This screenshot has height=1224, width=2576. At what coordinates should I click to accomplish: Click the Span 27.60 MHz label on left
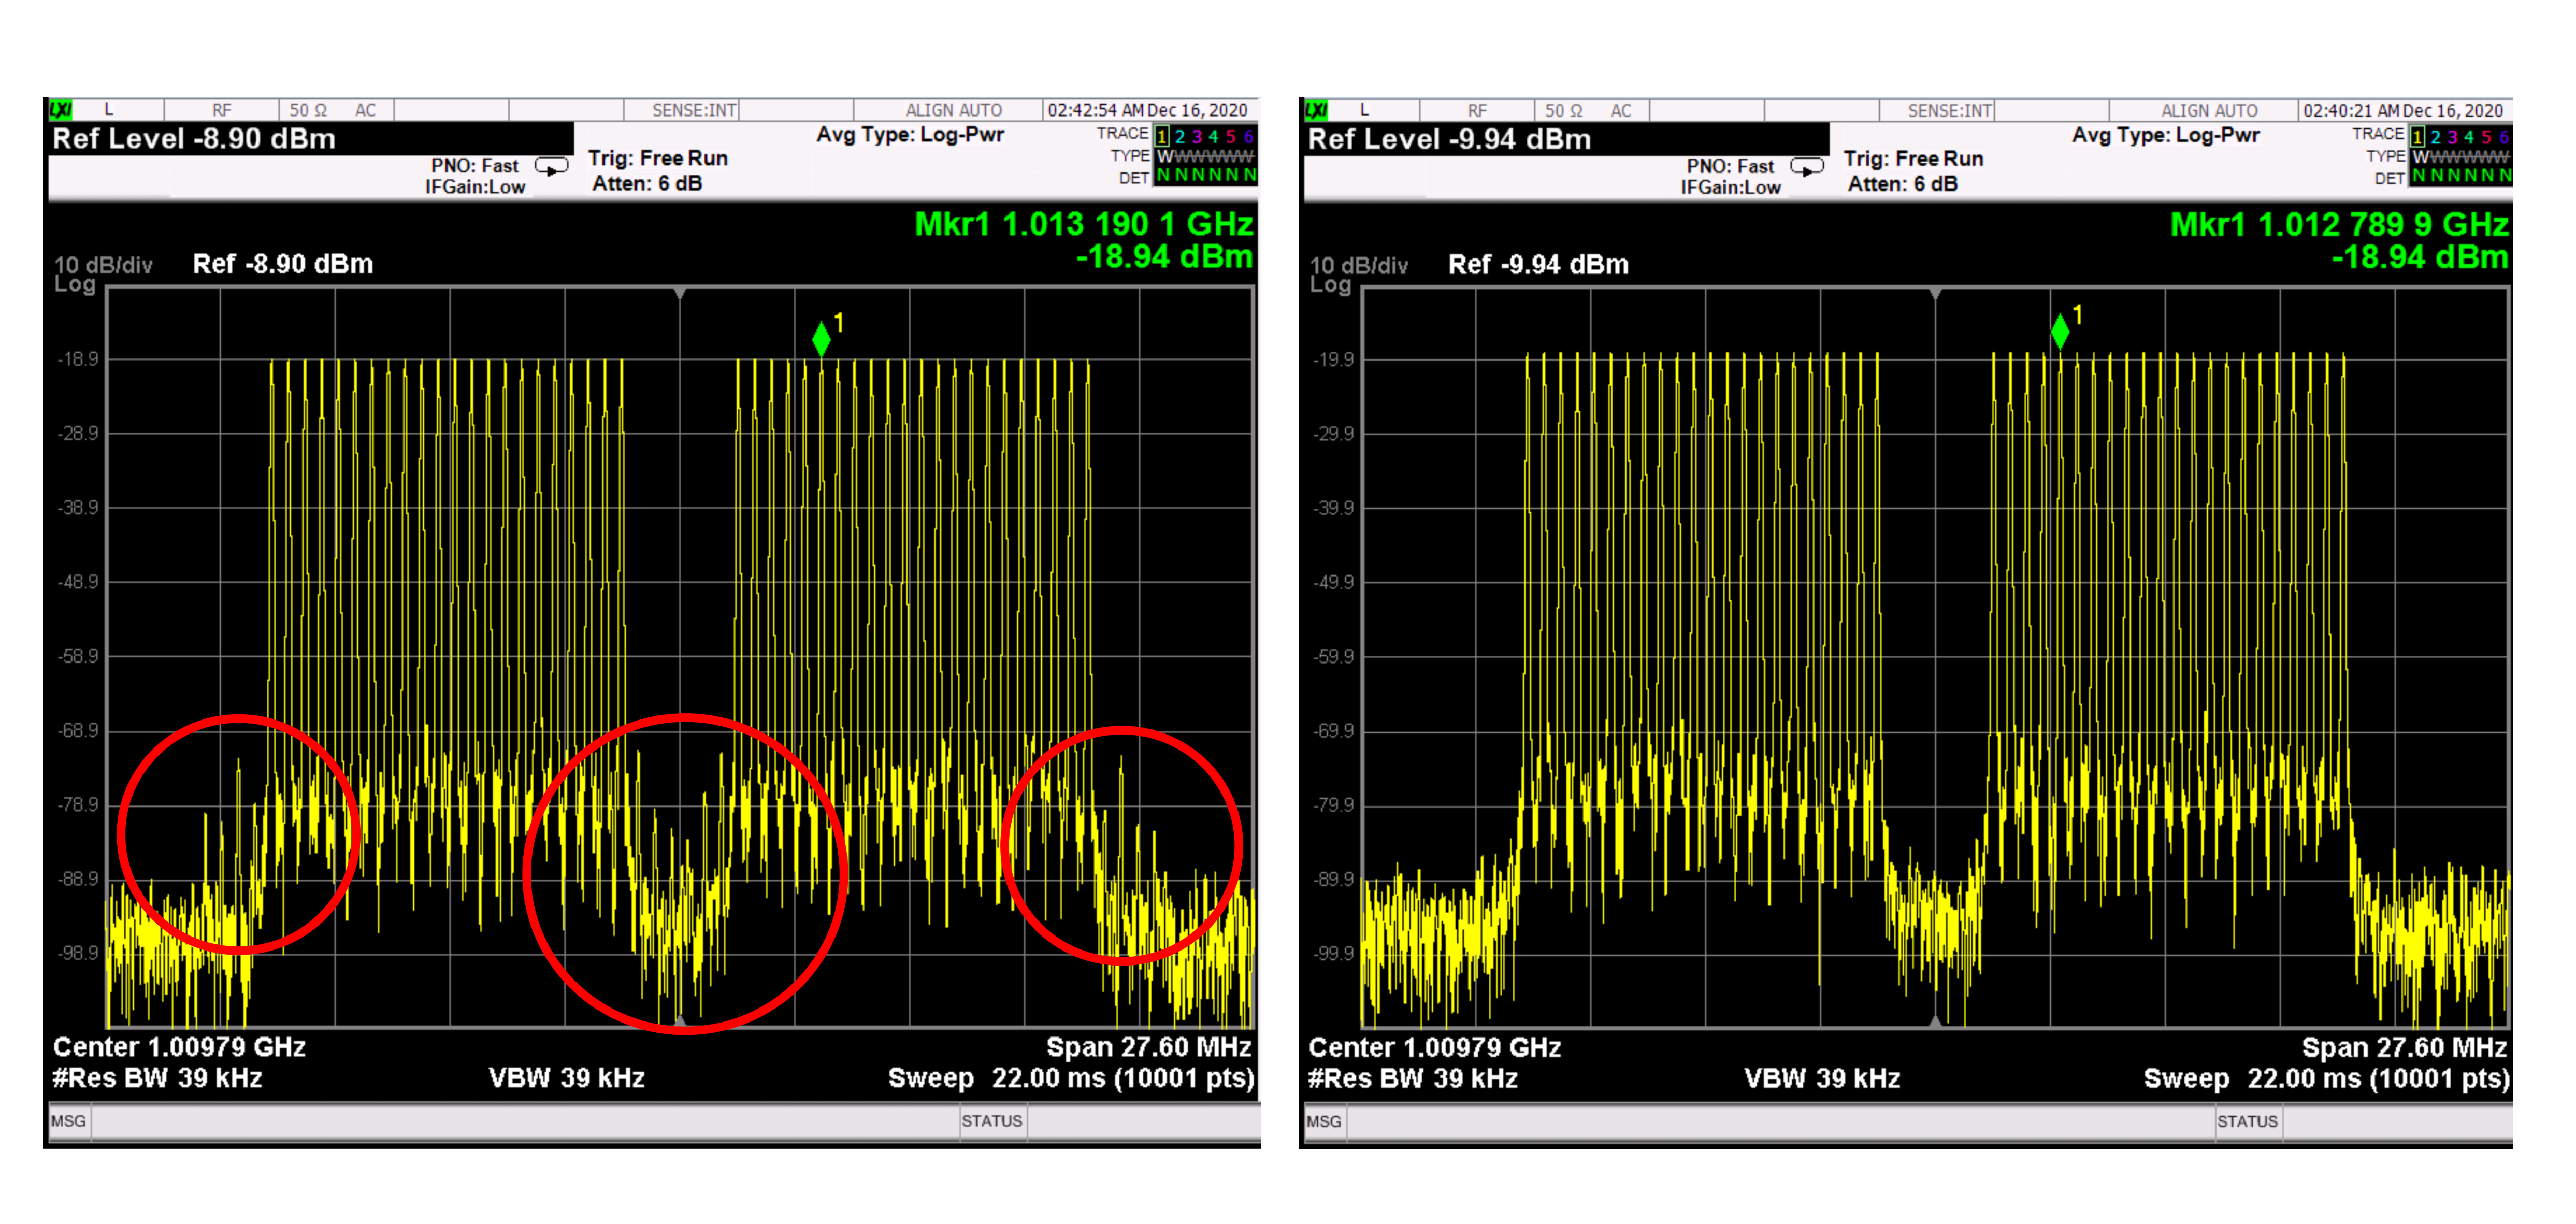click(x=1148, y=1047)
